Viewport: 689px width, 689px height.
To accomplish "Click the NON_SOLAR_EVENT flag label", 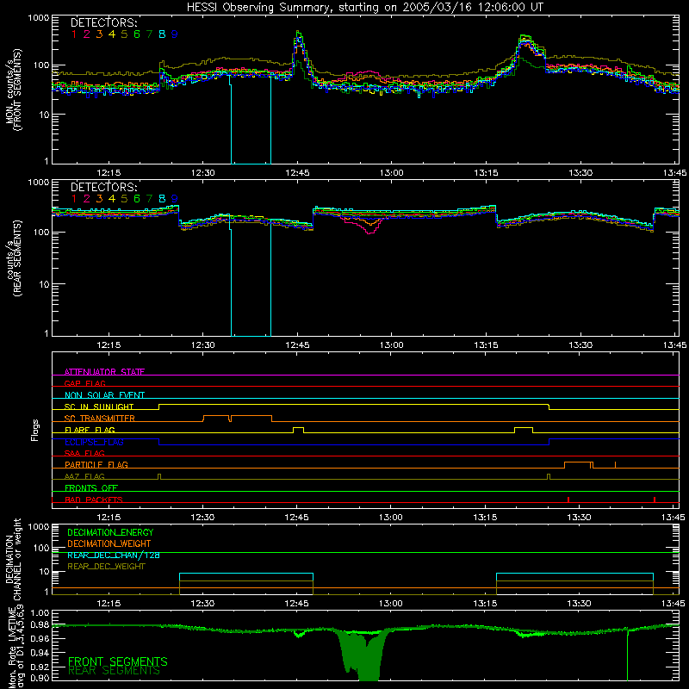I will [x=104, y=395].
